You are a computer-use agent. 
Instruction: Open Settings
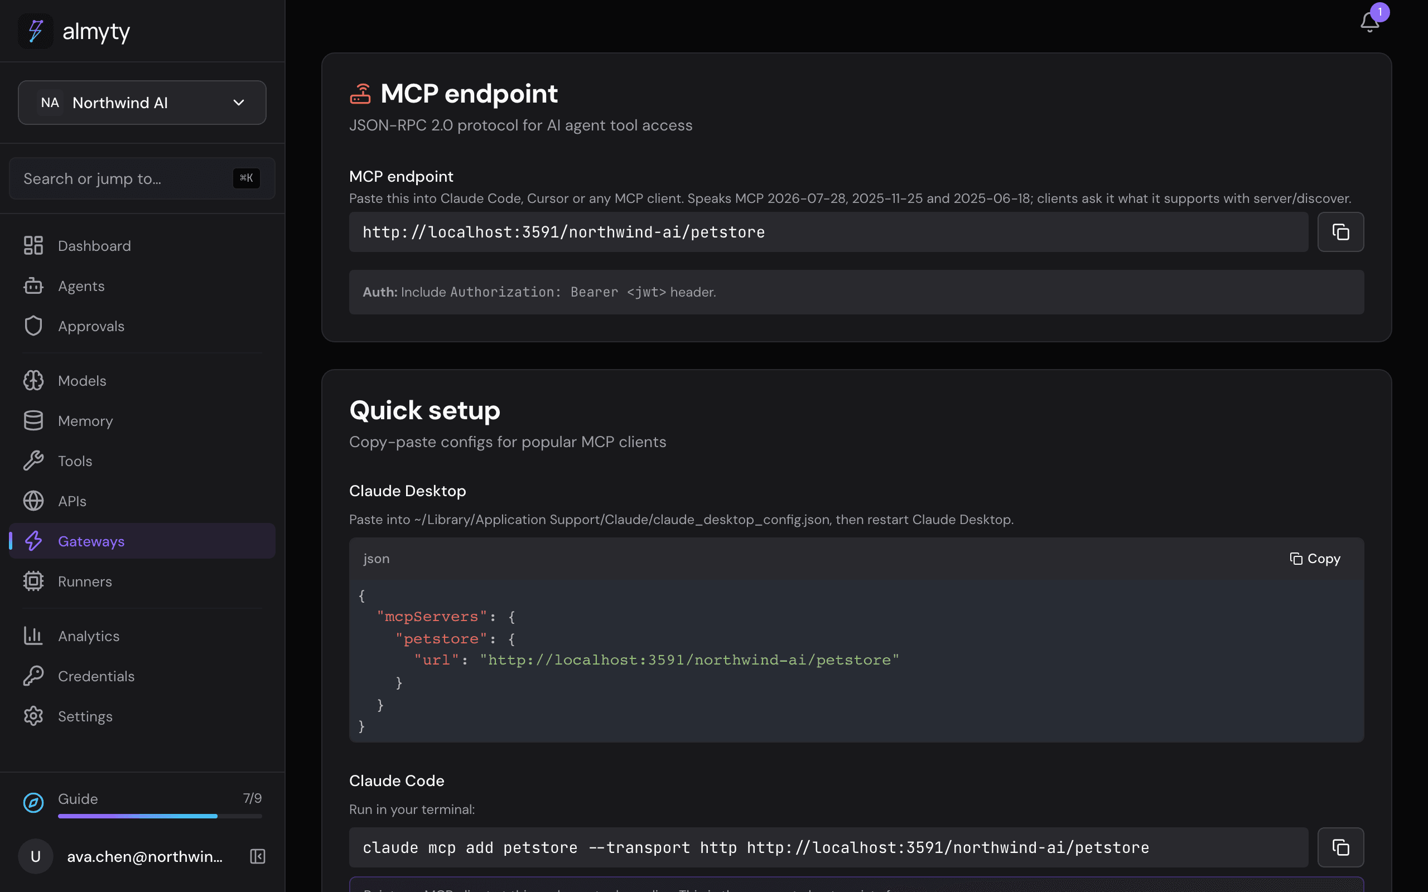pos(142,716)
